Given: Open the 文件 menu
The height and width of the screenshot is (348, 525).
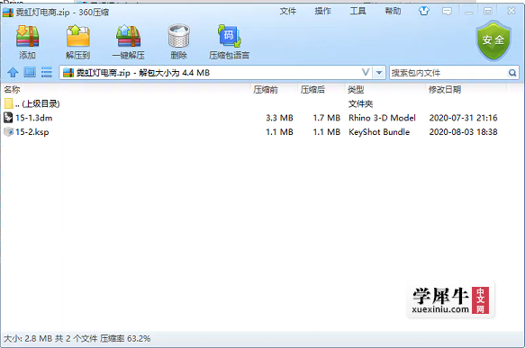Looking at the screenshot, I should (287, 11).
